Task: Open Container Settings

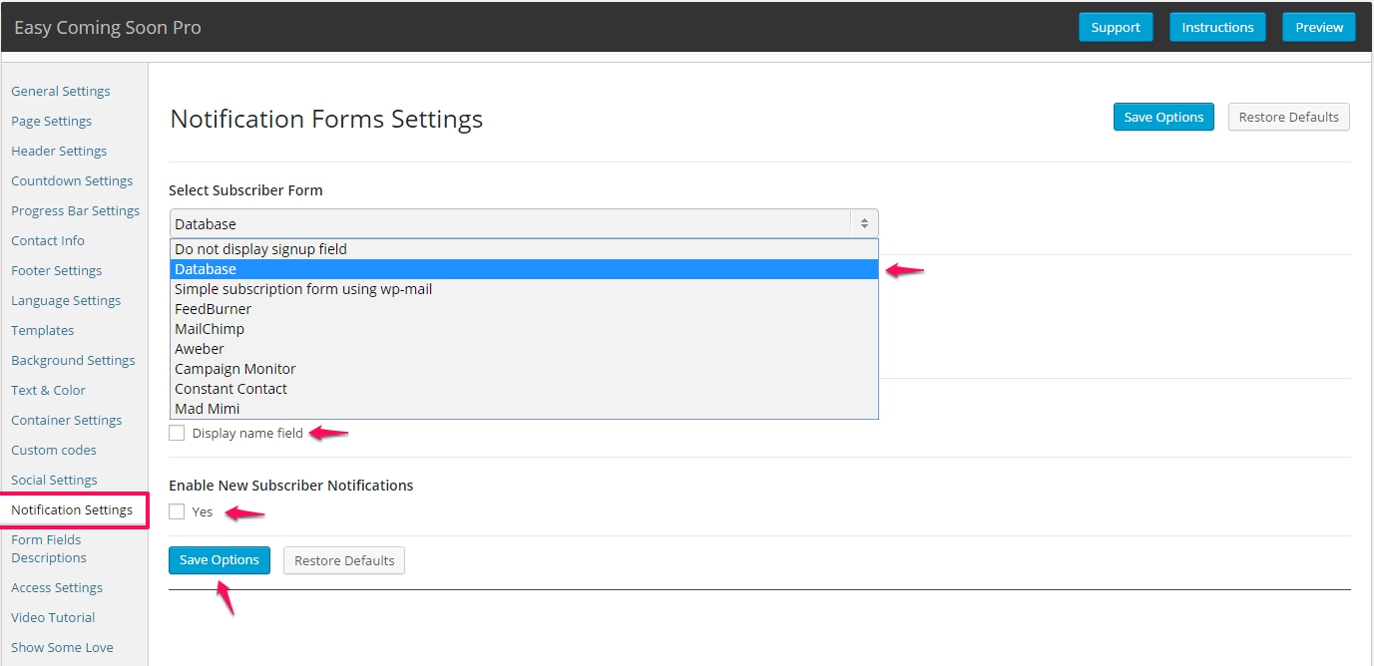Action: pos(67,420)
